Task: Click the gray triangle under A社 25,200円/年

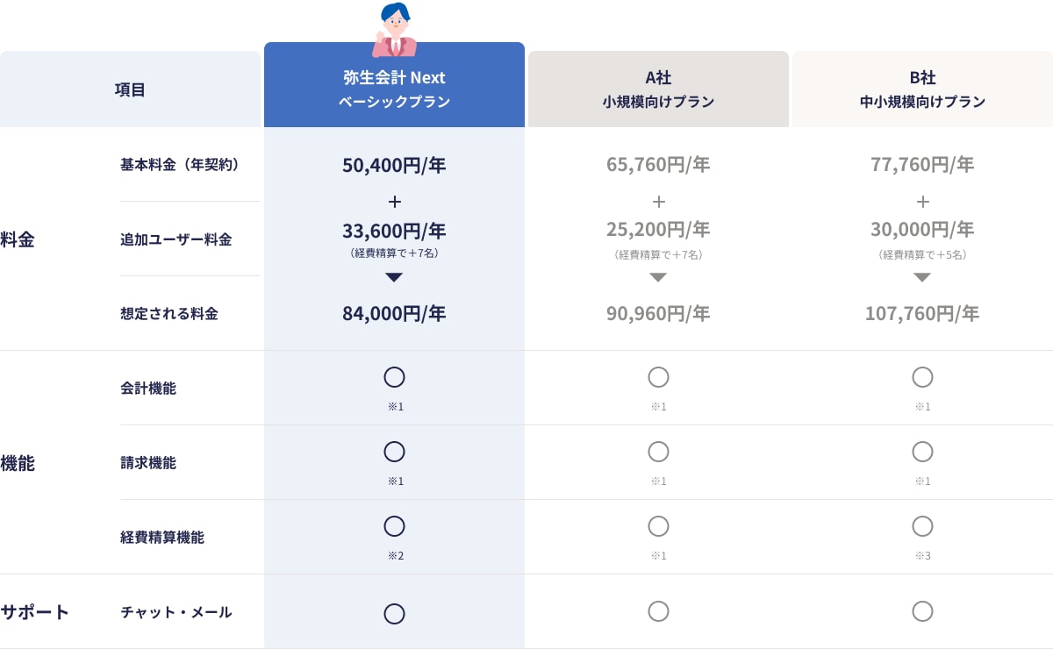Action: pyautogui.click(x=658, y=277)
